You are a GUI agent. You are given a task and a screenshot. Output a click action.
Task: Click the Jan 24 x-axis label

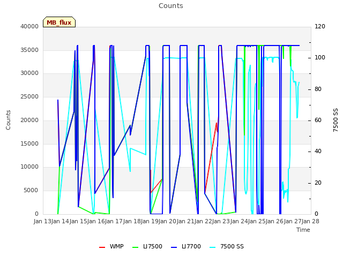239,221
